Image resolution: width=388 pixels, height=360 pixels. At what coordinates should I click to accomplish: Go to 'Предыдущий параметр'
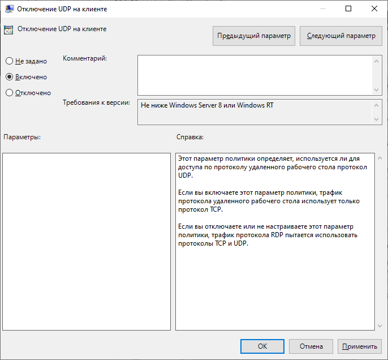click(254, 36)
